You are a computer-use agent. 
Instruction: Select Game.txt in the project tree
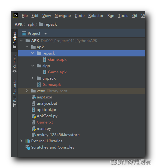coord(45,122)
